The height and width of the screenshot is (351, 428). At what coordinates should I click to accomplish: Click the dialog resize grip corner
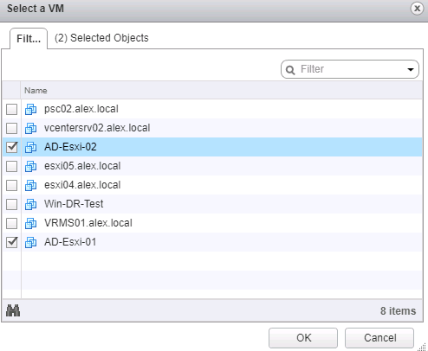point(422,347)
